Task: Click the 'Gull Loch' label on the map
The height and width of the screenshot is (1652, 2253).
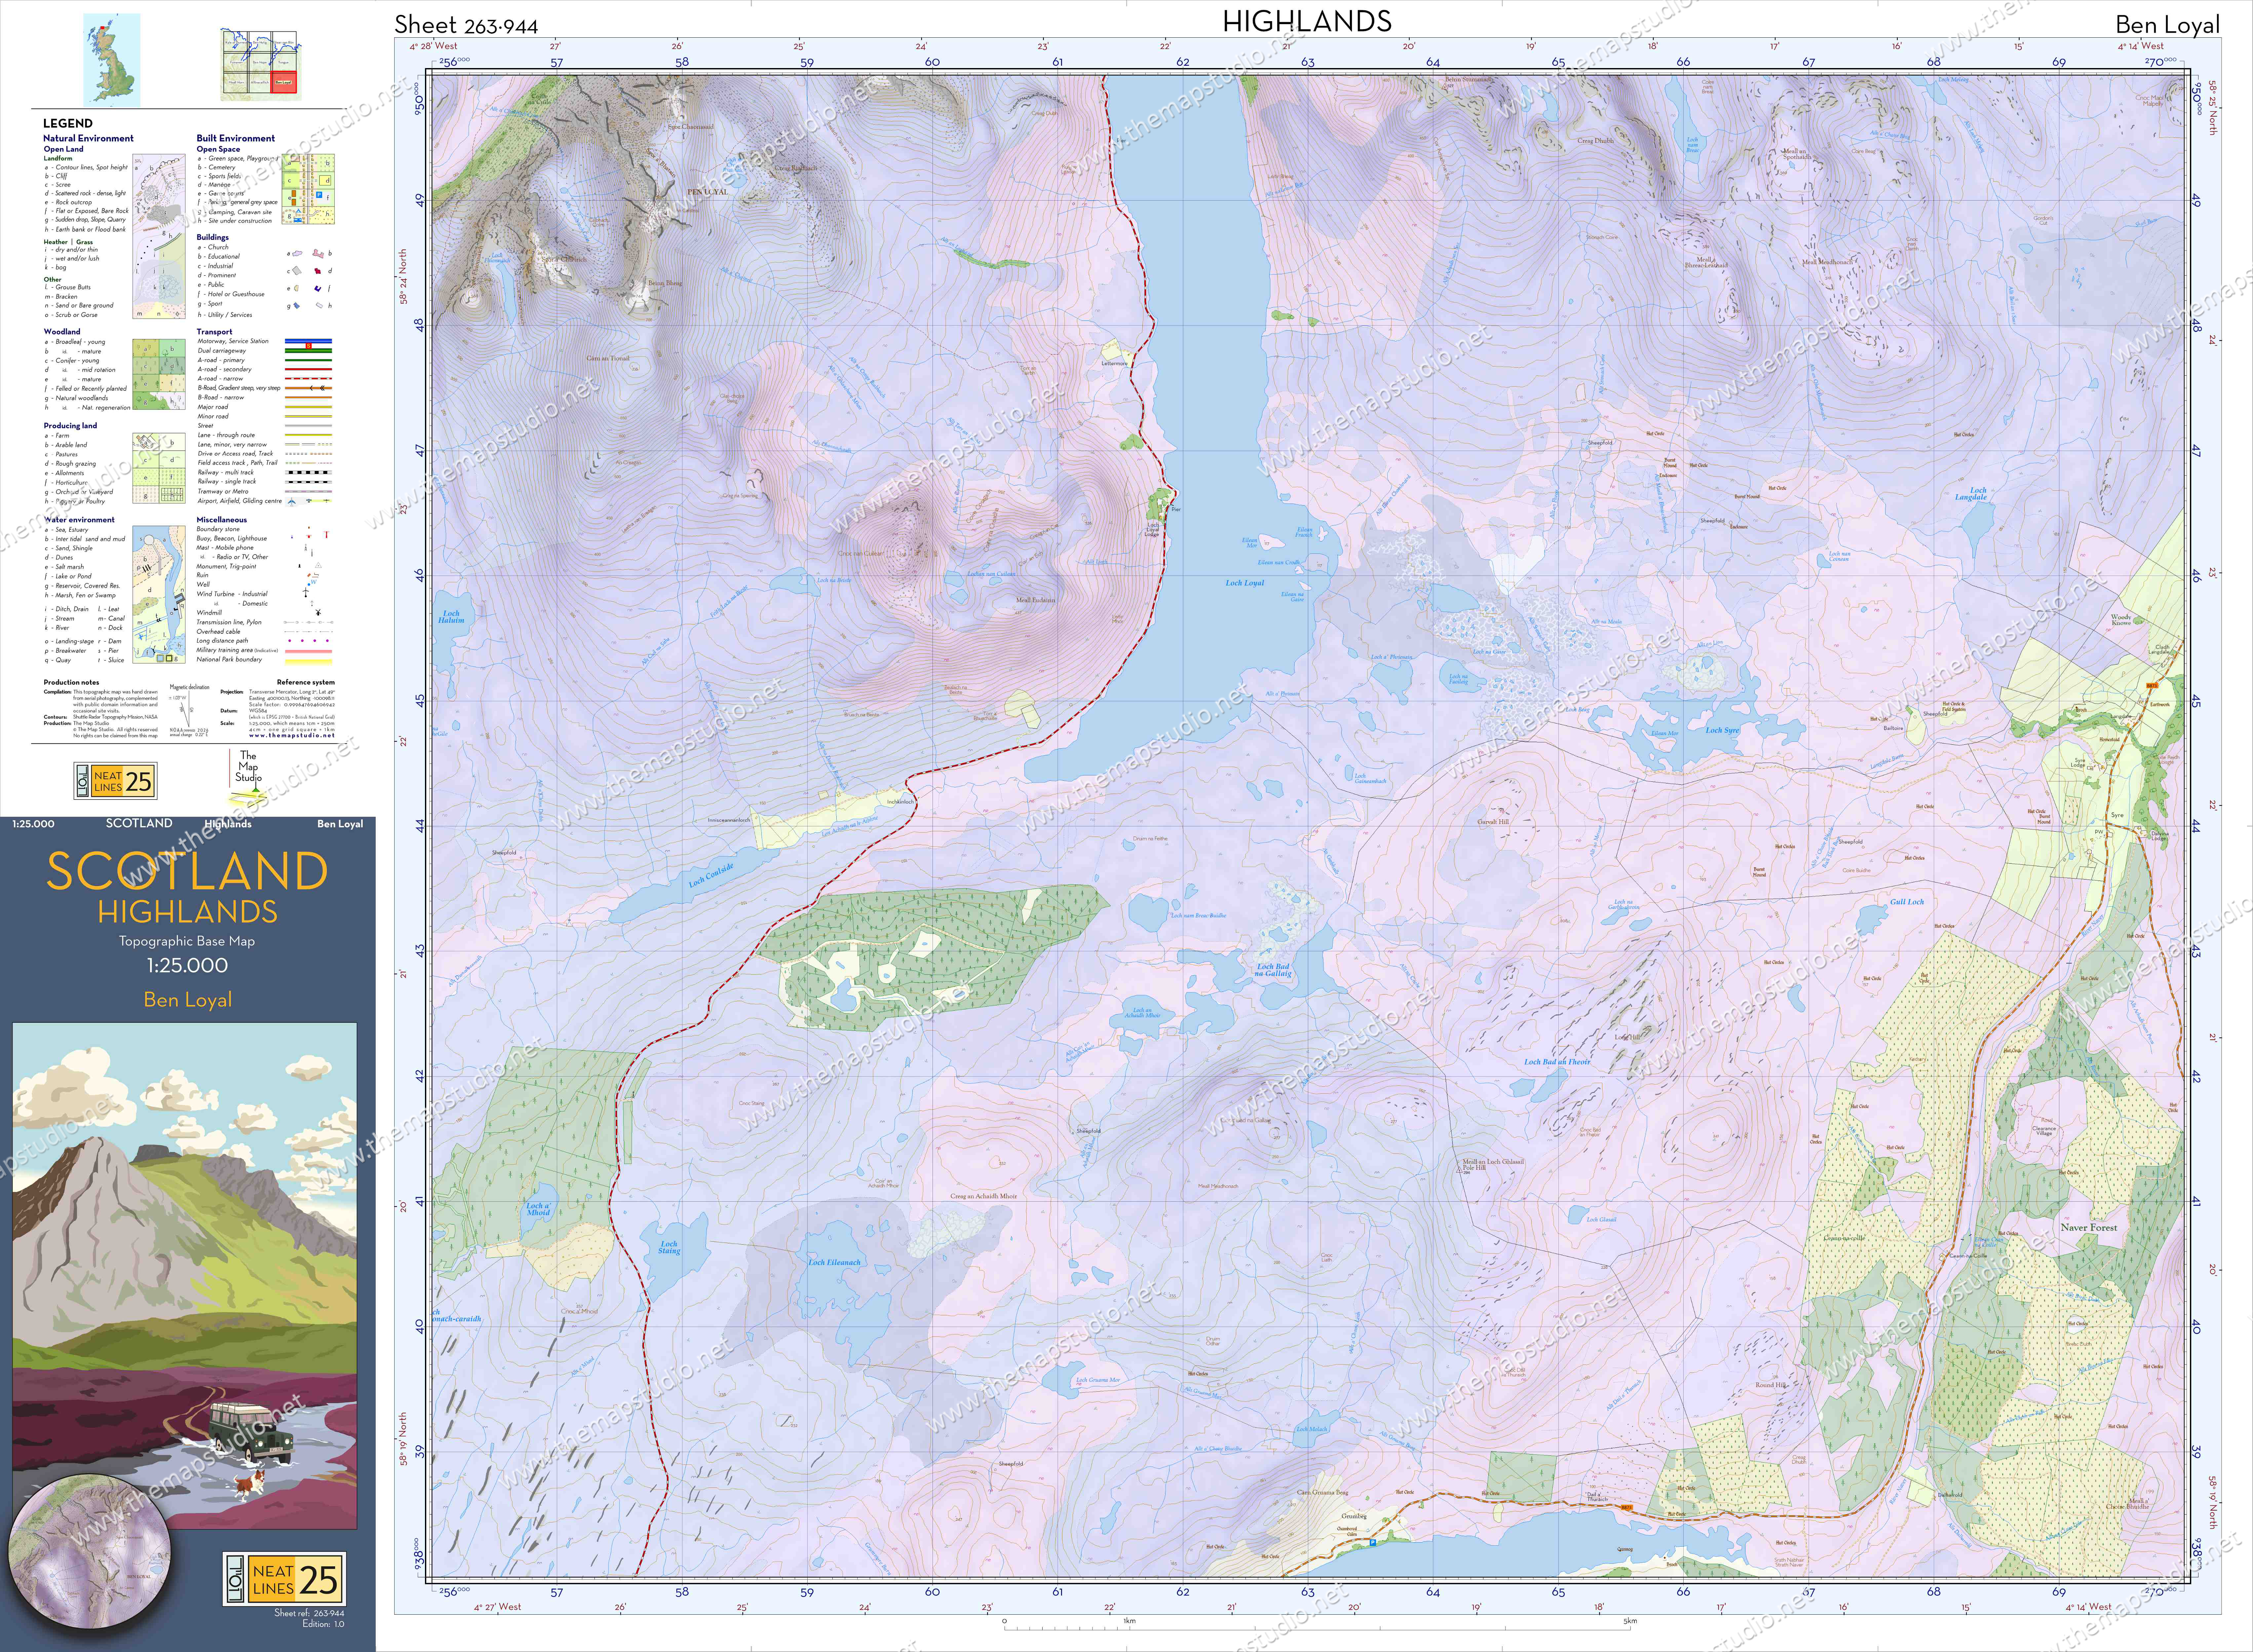Action: coord(1907,902)
